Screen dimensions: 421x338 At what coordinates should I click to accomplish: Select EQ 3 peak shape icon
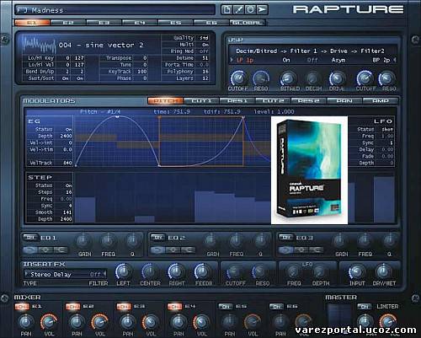click(301, 249)
